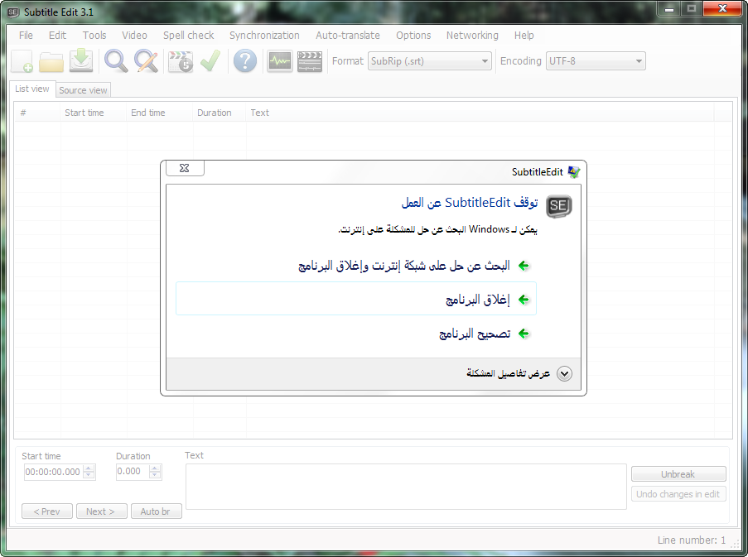
Task: Click the Start time input field
Action: [x=53, y=472]
